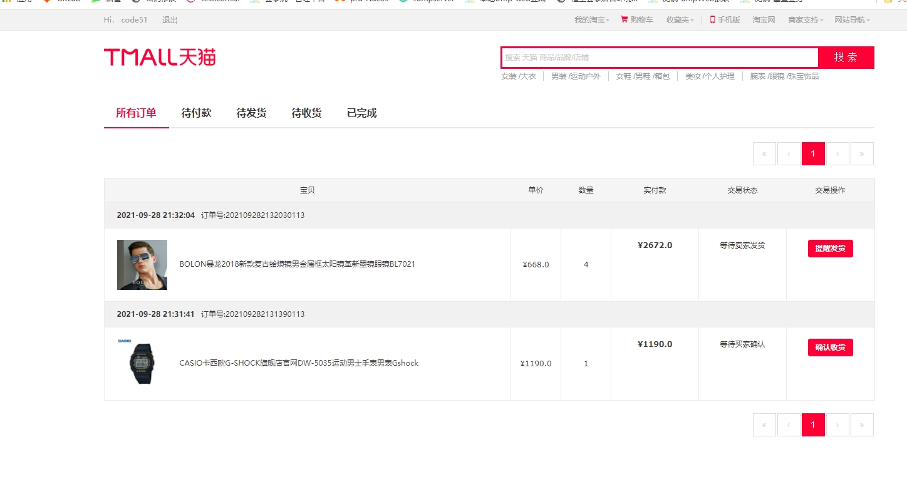Open the CASIO watch product thumbnail
907x484 pixels.
click(x=142, y=364)
